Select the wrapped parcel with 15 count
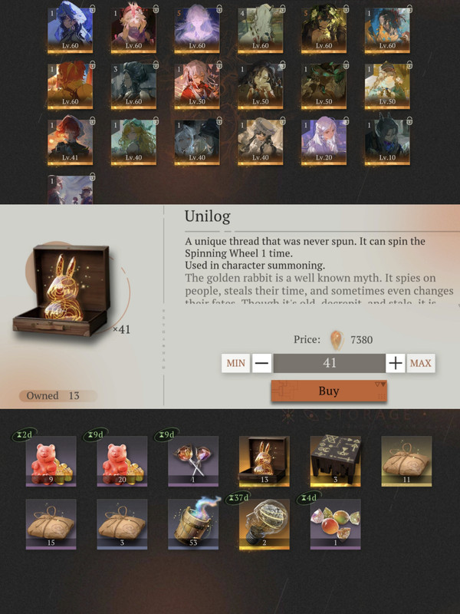This screenshot has width=460, height=614. (51, 524)
